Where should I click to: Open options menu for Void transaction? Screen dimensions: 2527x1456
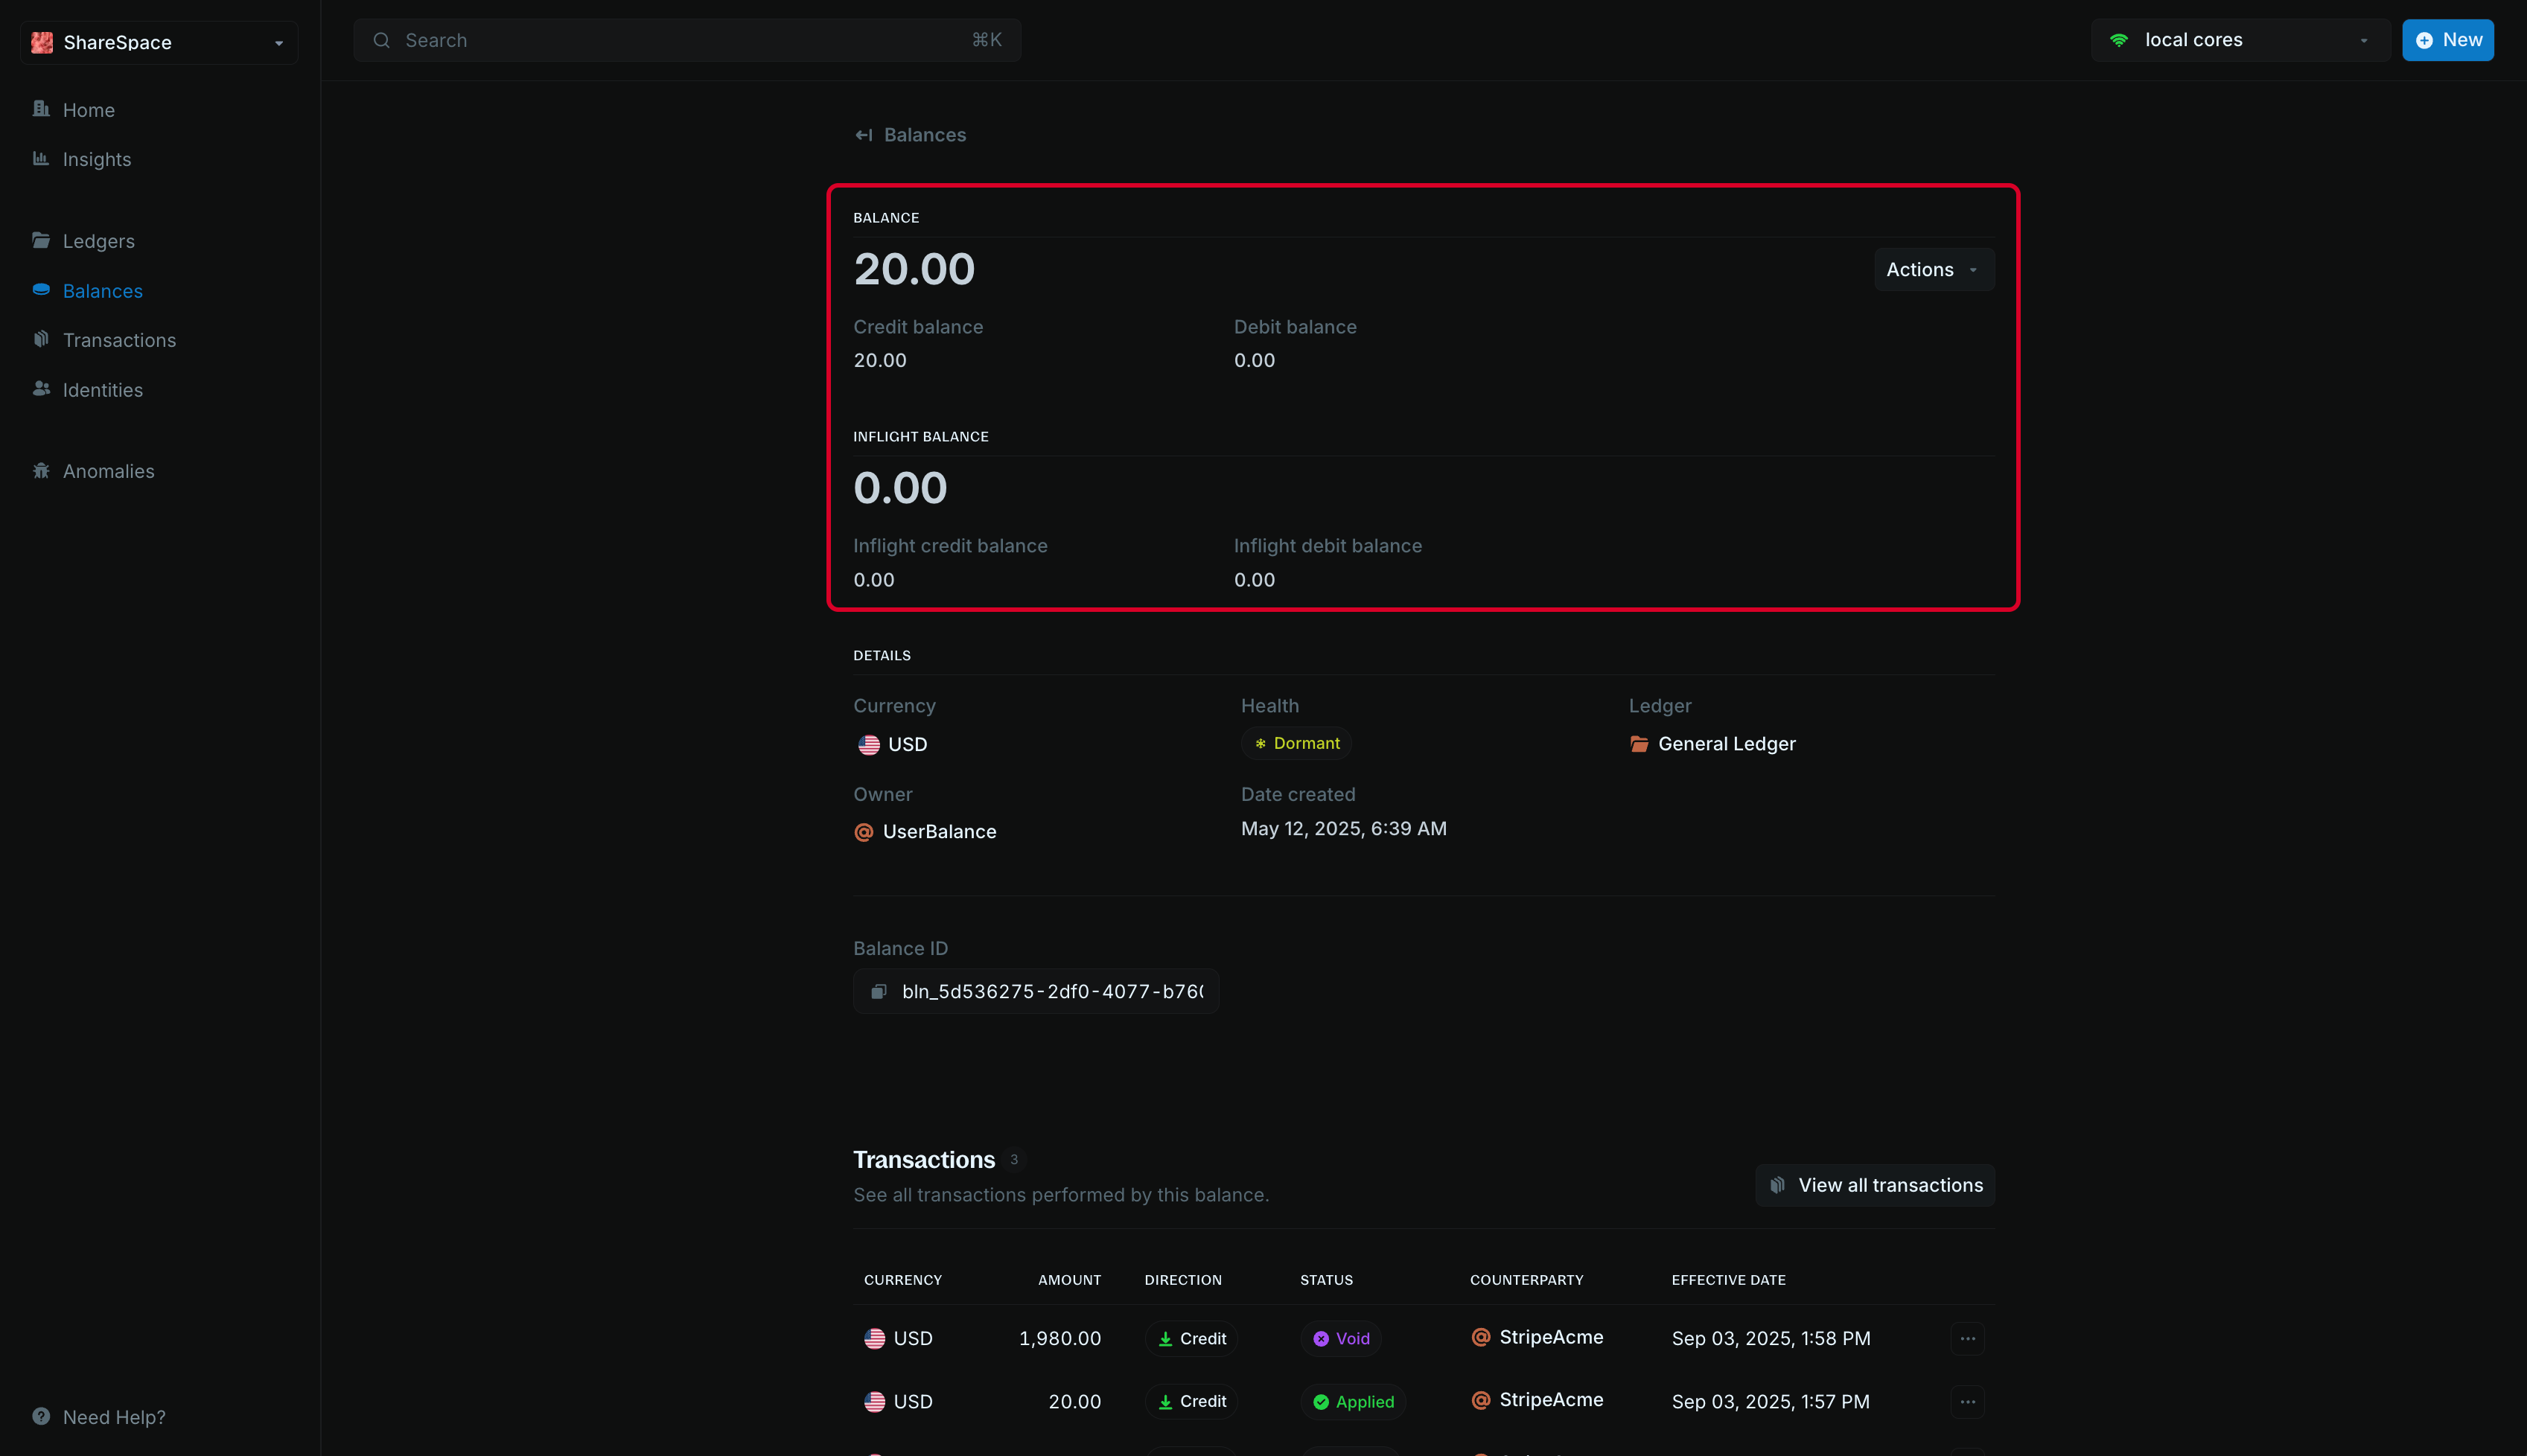click(x=1966, y=1338)
